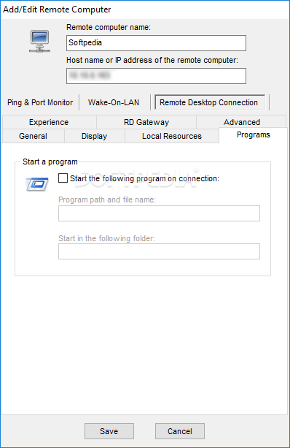290x448 pixels.
Task: Click the 'Start a program' group label
Action: (x=50, y=162)
